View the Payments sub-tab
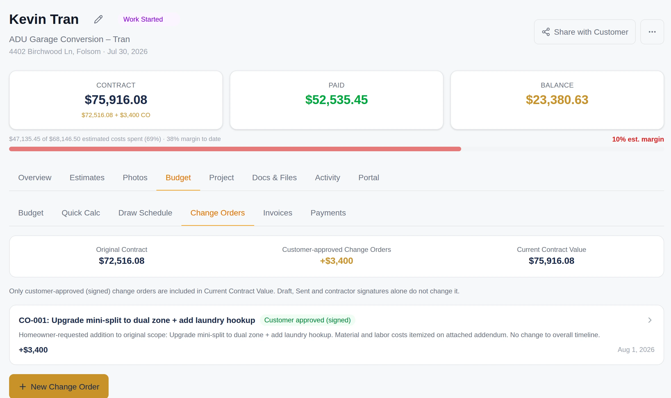 click(x=328, y=213)
